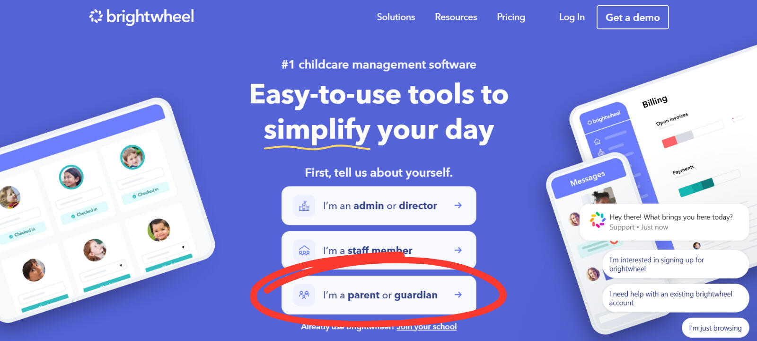Click the colorful Support chat logo icon
Image resolution: width=757 pixels, height=341 pixels.
click(597, 220)
